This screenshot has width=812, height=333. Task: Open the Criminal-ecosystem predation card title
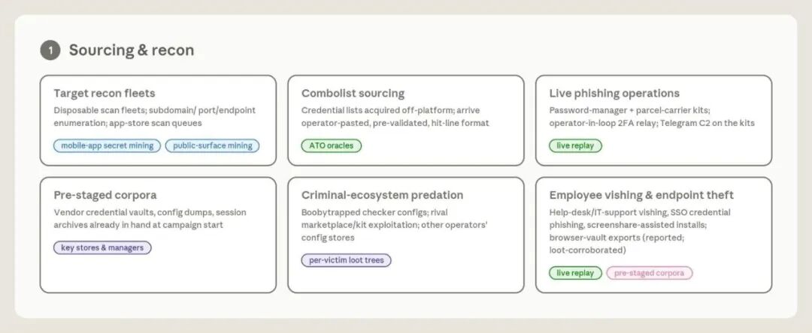[382, 195]
